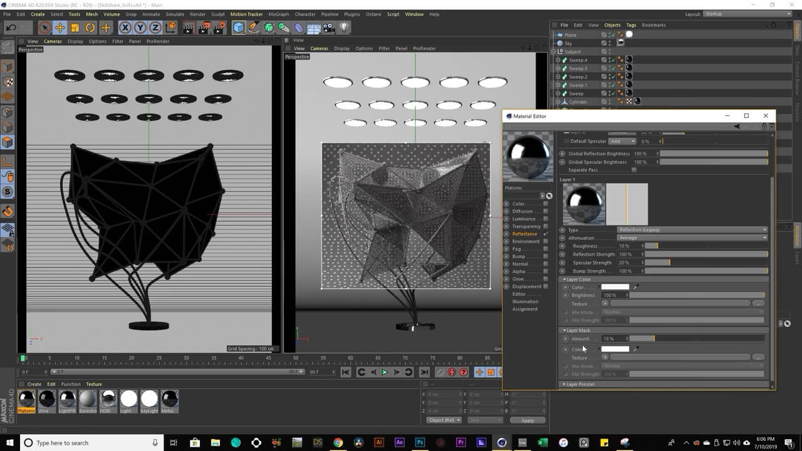
Task: Open the Texture menu in material manager
Action: (x=94, y=384)
